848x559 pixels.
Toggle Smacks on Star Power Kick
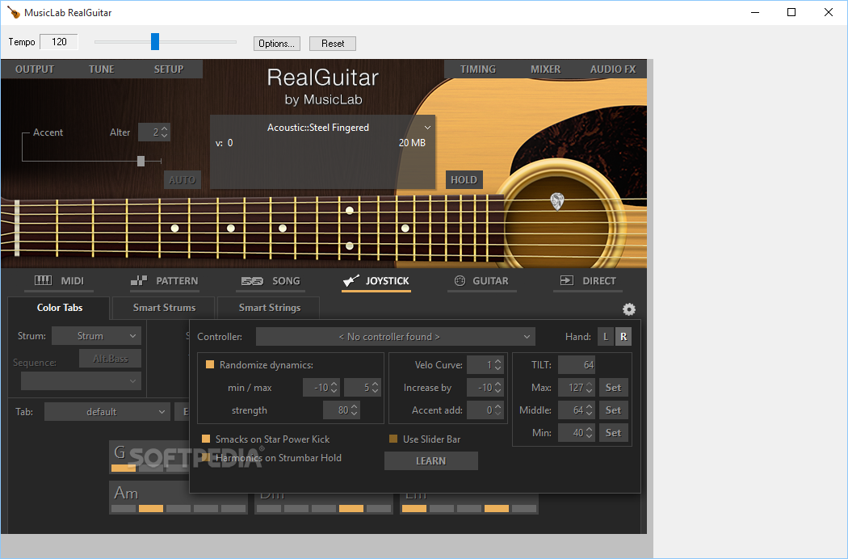point(205,439)
